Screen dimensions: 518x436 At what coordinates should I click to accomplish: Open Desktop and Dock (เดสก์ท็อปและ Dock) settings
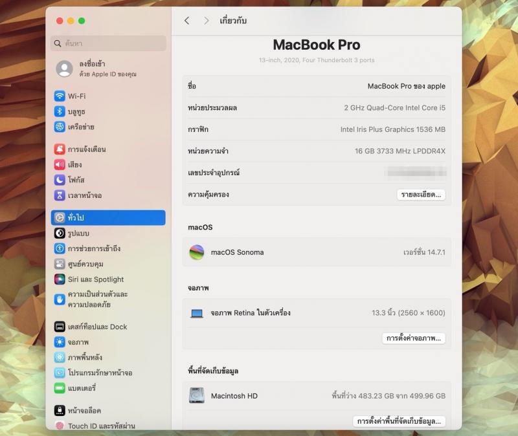point(108,327)
